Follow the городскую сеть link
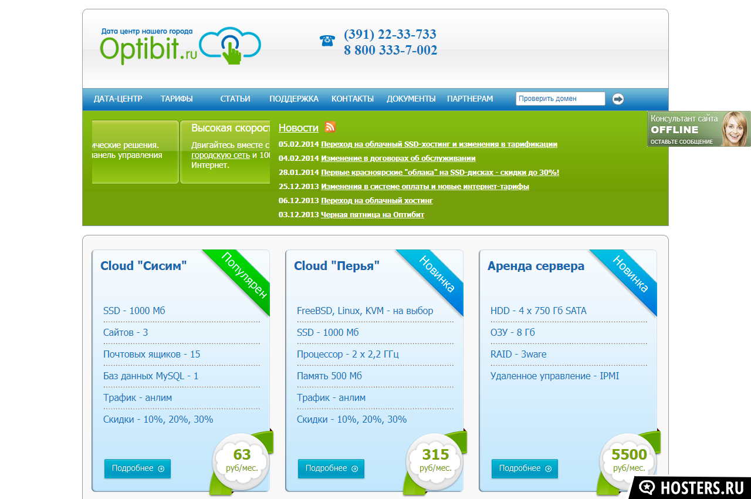The width and height of the screenshot is (751, 499). [x=221, y=155]
